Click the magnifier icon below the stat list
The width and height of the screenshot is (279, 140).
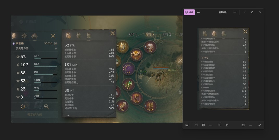pyautogui.click(x=46, y=106)
